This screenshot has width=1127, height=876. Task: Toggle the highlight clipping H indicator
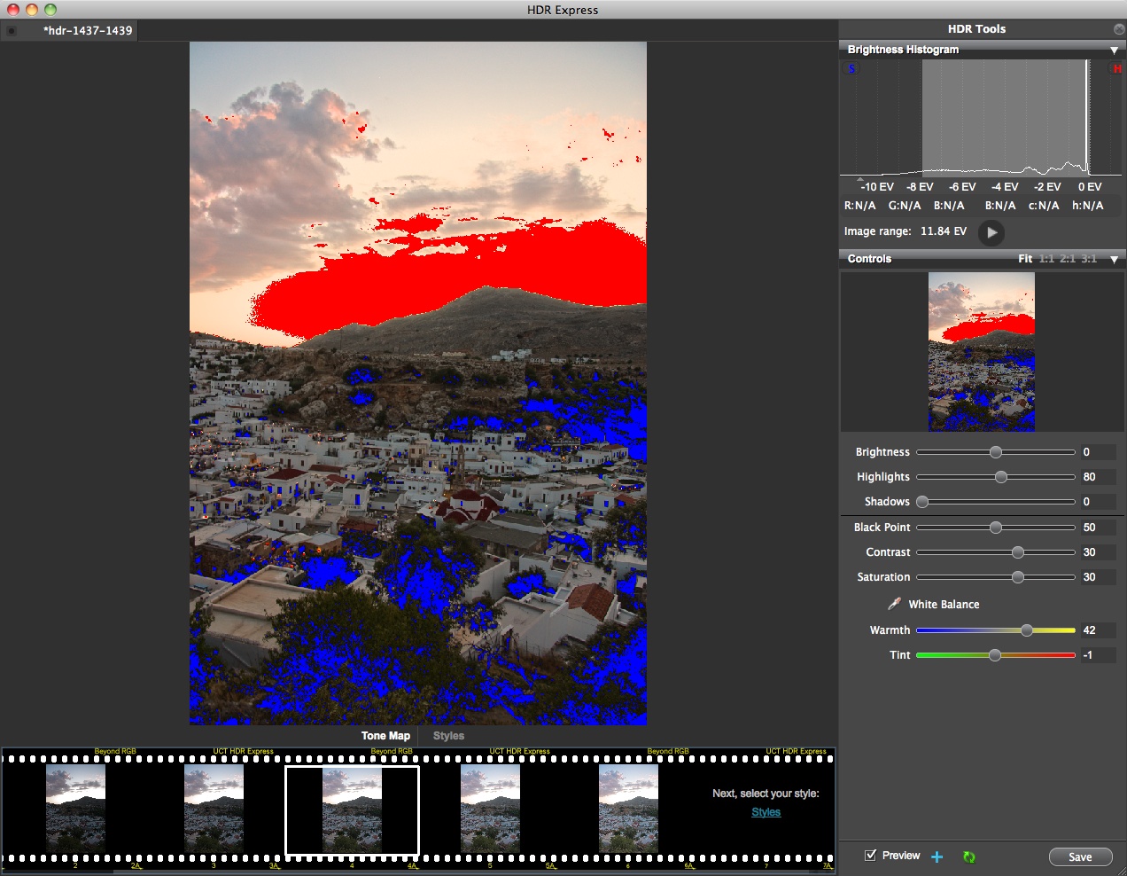pos(1116,68)
